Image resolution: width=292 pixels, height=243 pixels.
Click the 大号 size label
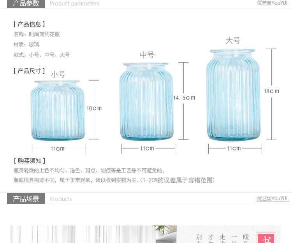pos(233,40)
